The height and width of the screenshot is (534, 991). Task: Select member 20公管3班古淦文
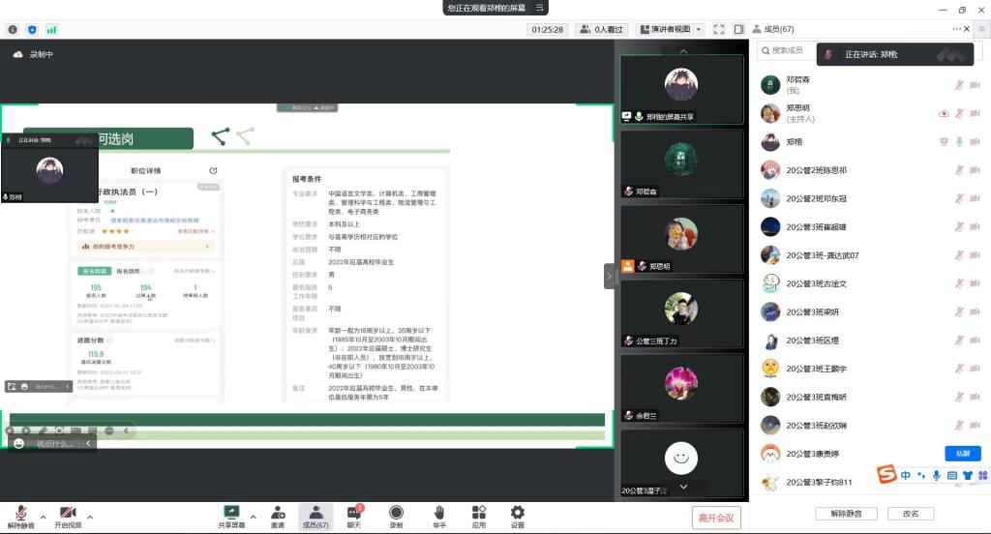coord(869,283)
